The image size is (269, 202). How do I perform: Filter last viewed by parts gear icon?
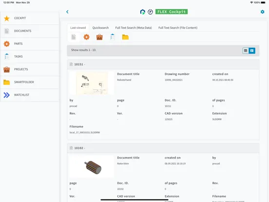86,37
